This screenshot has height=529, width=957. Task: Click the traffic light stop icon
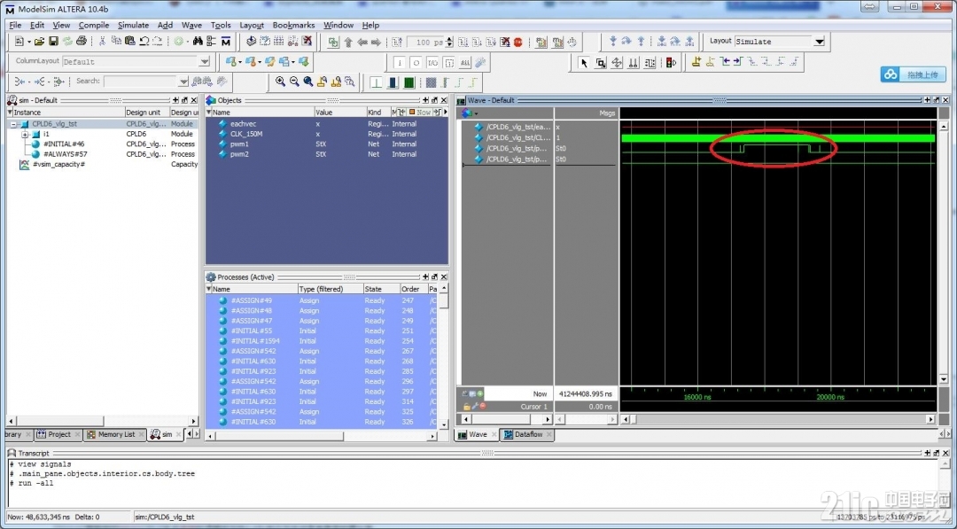pos(671,62)
